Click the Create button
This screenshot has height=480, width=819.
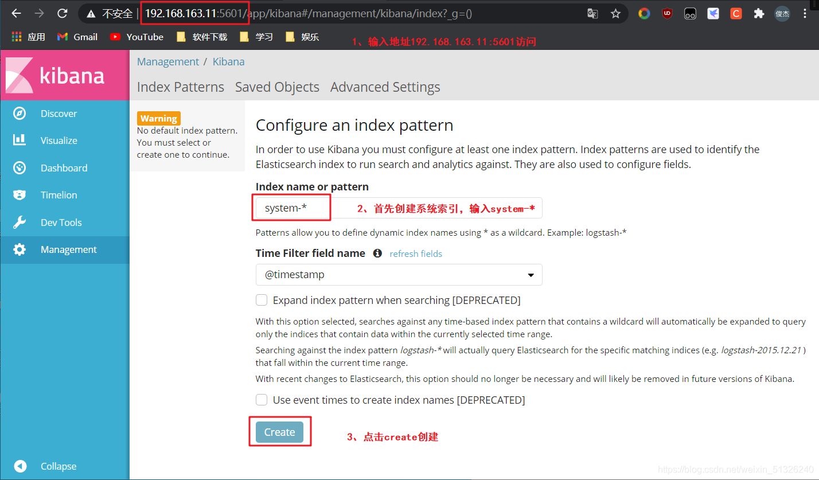pyautogui.click(x=279, y=432)
